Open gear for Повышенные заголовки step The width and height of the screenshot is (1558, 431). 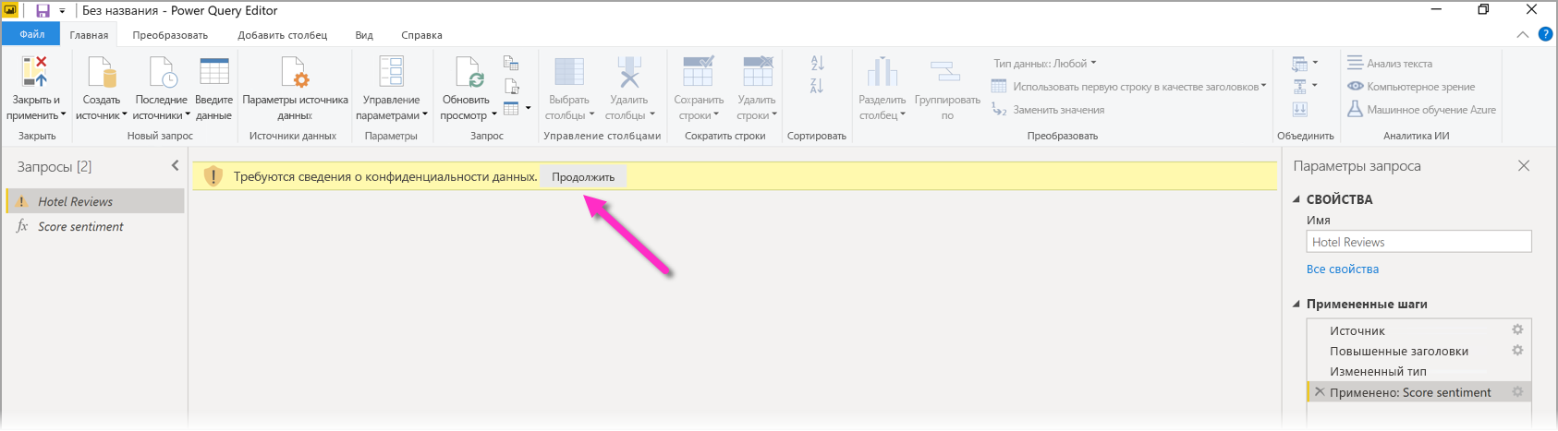[1517, 350]
